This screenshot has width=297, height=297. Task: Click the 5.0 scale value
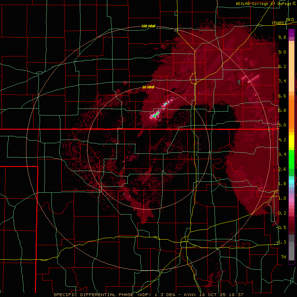(x=282, y=125)
